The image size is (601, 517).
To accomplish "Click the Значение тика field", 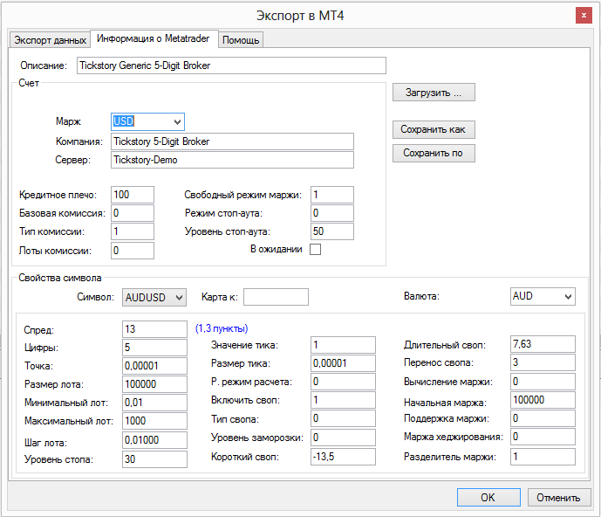I will 343,345.
